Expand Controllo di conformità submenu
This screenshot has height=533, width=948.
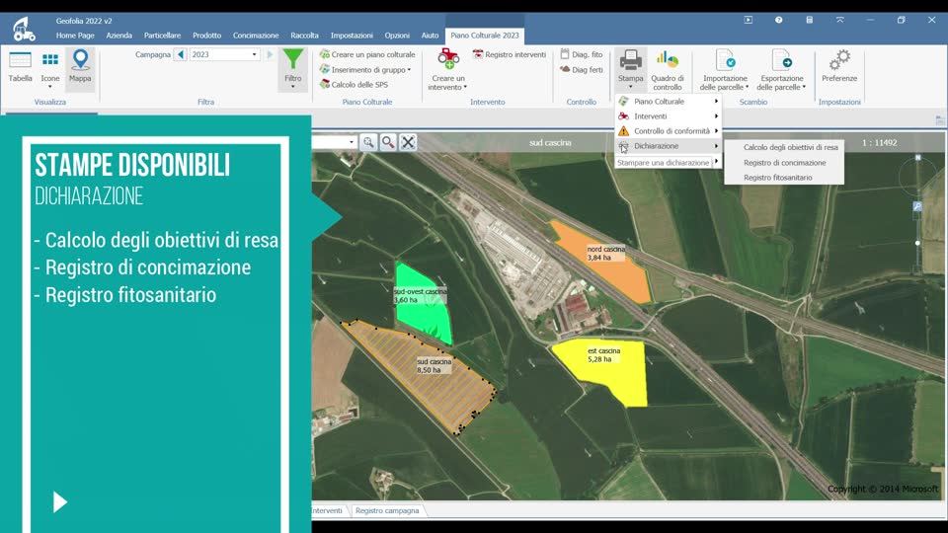click(669, 131)
